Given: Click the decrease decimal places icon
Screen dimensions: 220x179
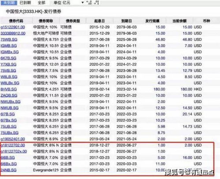Looking at the screenshot, I should click(x=97, y=3).
